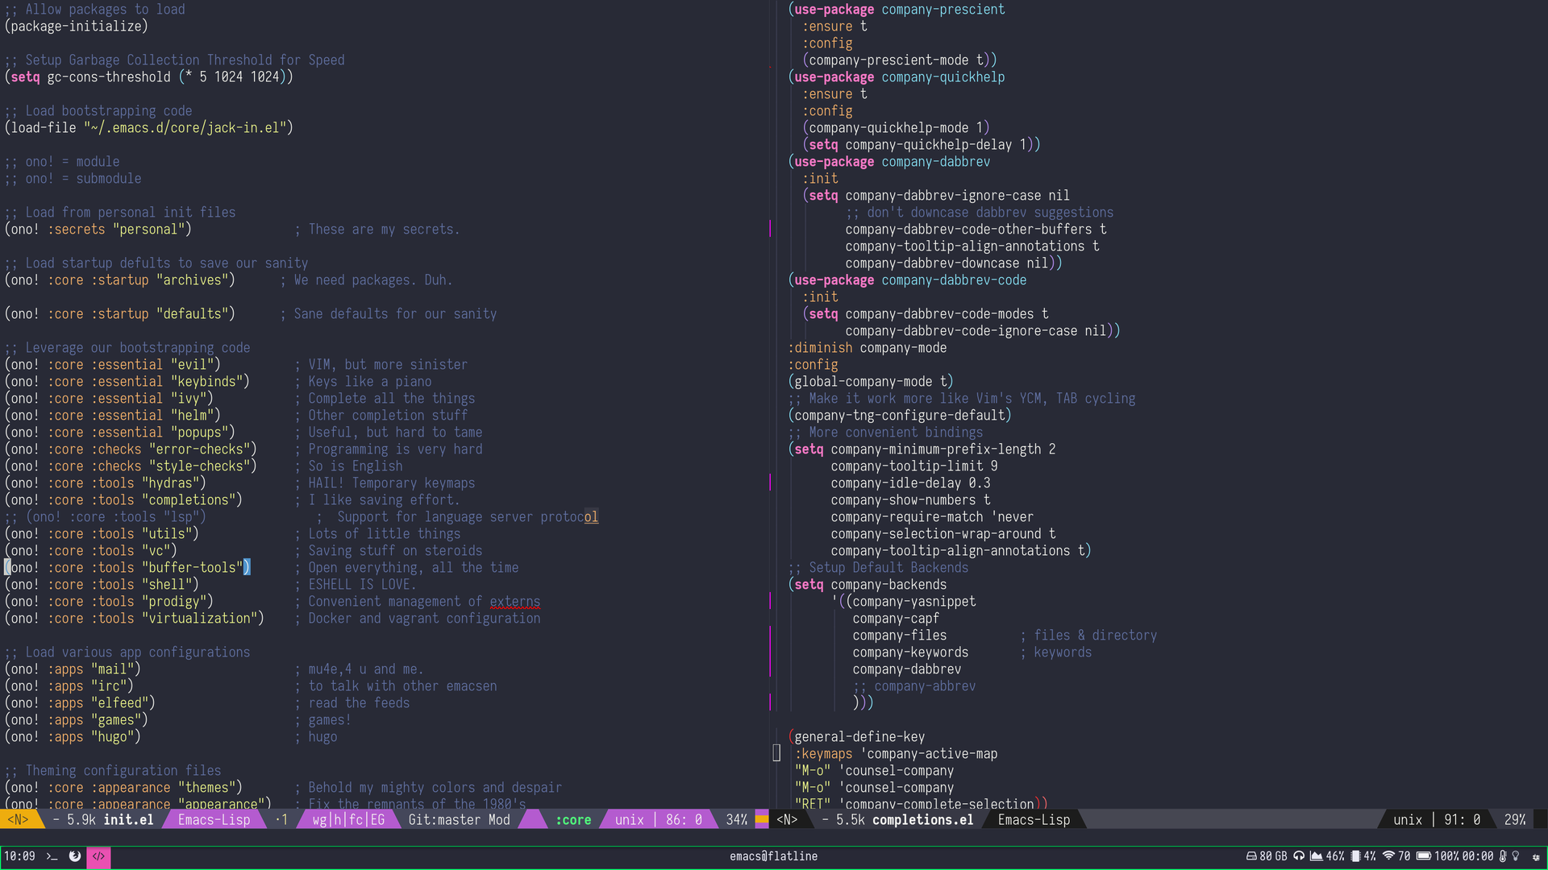Viewport: 1548px width, 870px height.
Task: Place cursor on (package-initialize) line
Action: click(77, 27)
